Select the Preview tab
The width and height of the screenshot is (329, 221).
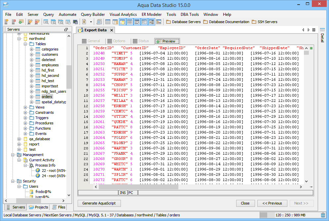coord(167,41)
